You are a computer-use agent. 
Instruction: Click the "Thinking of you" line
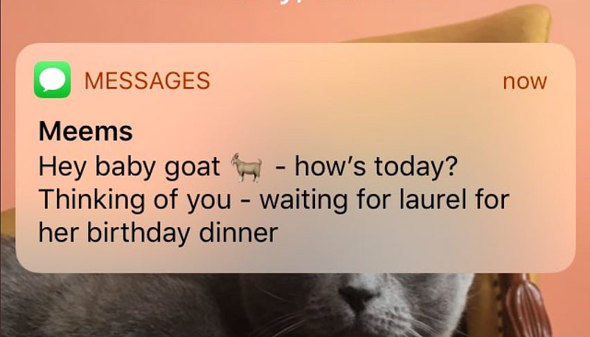coord(135,200)
